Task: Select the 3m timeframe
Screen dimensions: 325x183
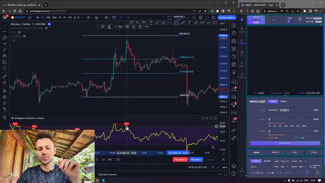Action: pos(38,18)
